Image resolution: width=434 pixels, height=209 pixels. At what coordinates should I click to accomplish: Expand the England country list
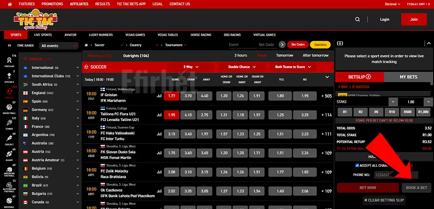pyautogui.click(x=78, y=93)
